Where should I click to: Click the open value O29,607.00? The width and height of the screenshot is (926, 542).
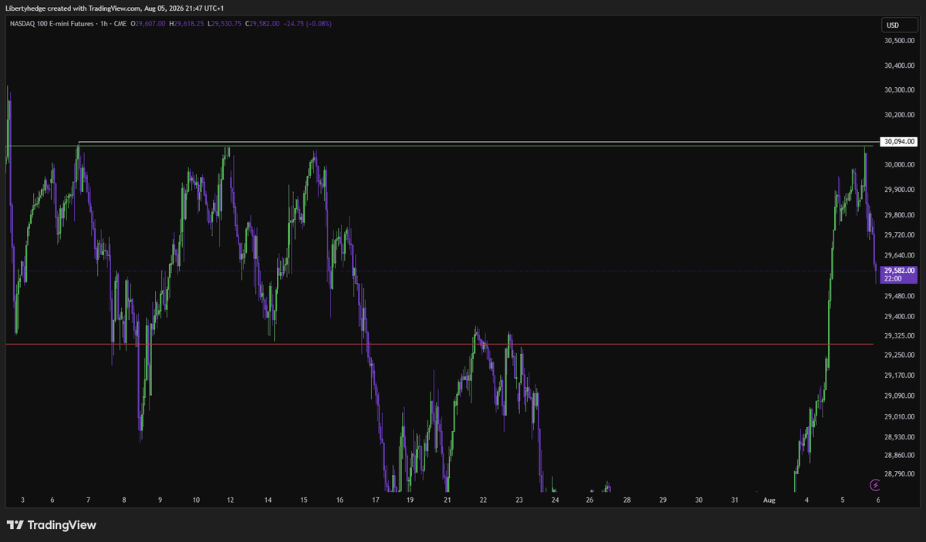pos(147,23)
